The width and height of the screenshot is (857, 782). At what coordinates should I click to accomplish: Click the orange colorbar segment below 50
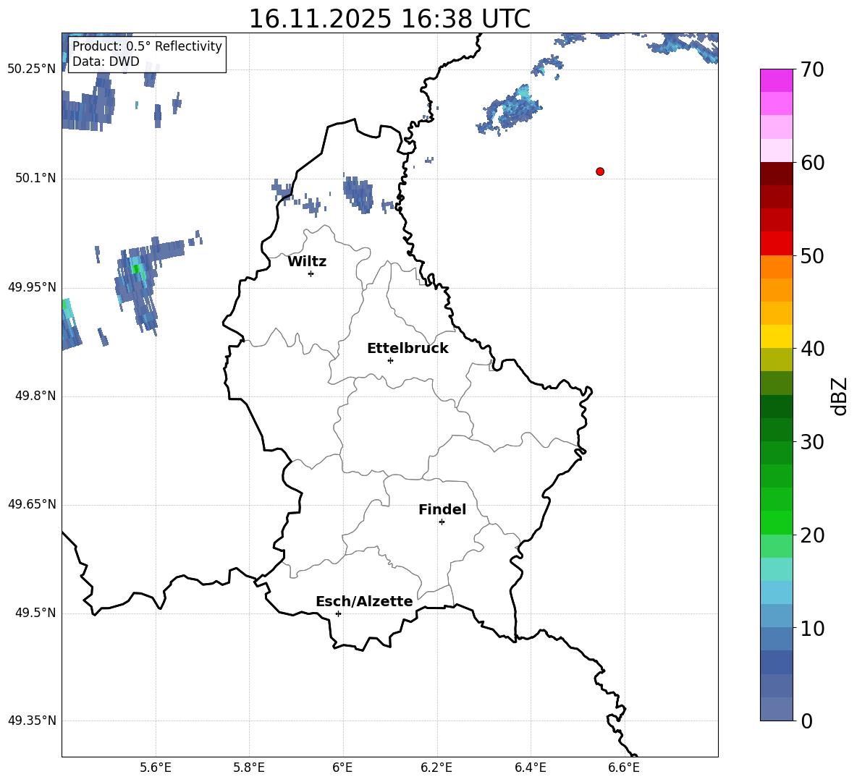(x=776, y=267)
